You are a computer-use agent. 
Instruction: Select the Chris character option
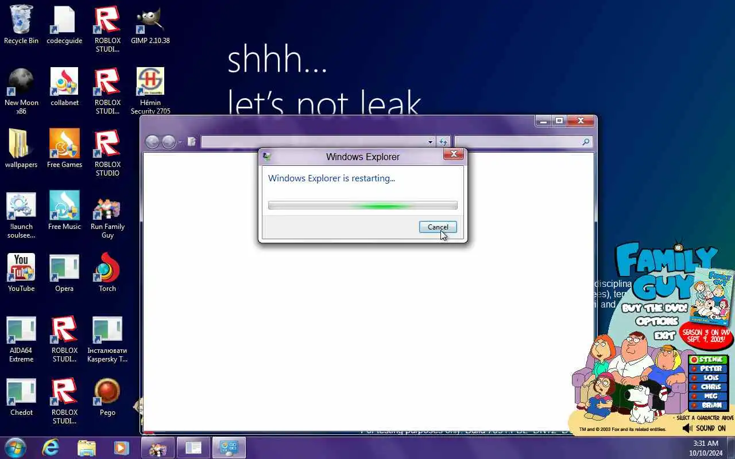(708, 387)
